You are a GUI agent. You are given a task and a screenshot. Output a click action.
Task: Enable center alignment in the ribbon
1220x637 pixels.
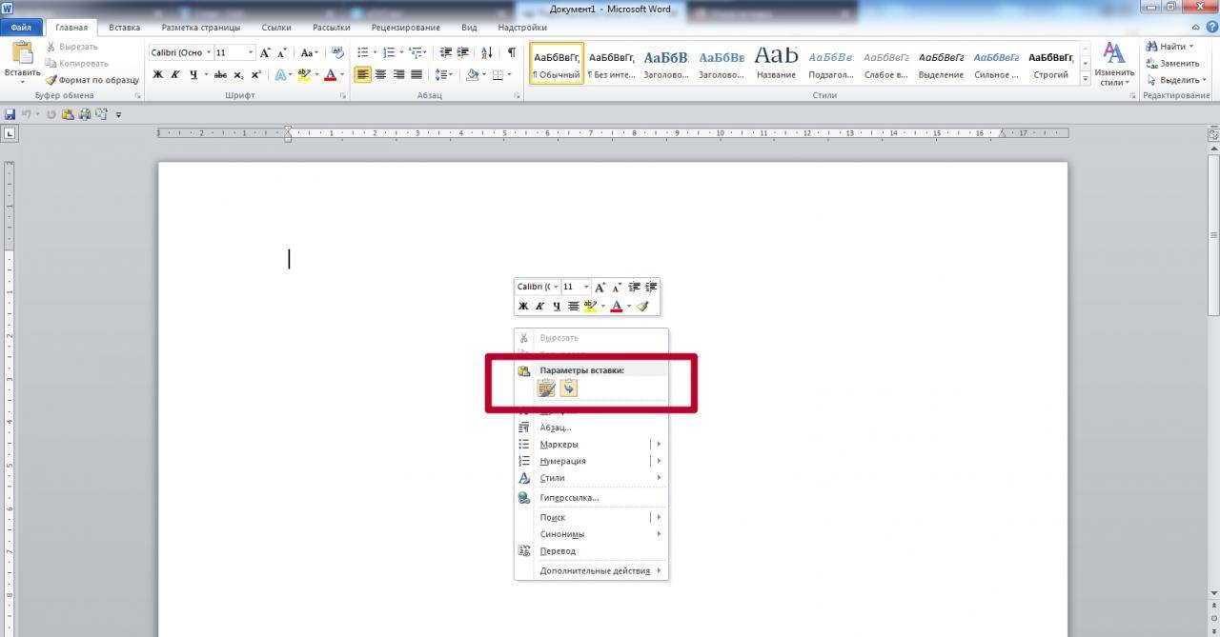coord(381,74)
